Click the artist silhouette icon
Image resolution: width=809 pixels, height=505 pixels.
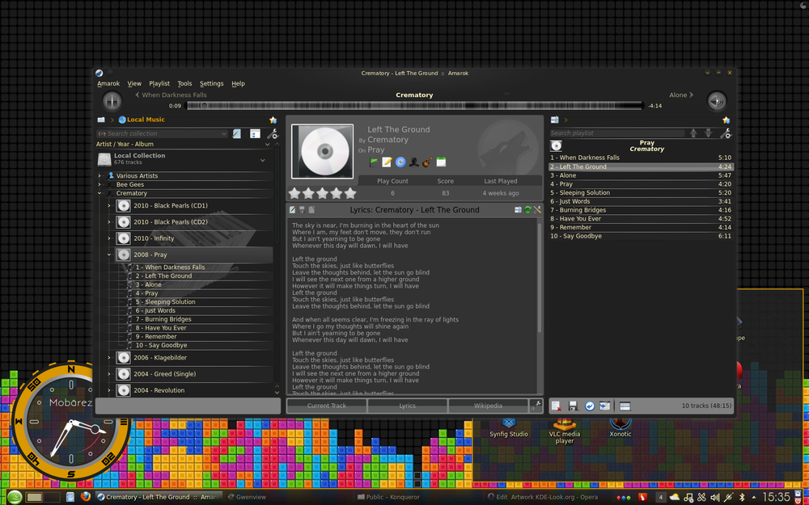pos(413,162)
